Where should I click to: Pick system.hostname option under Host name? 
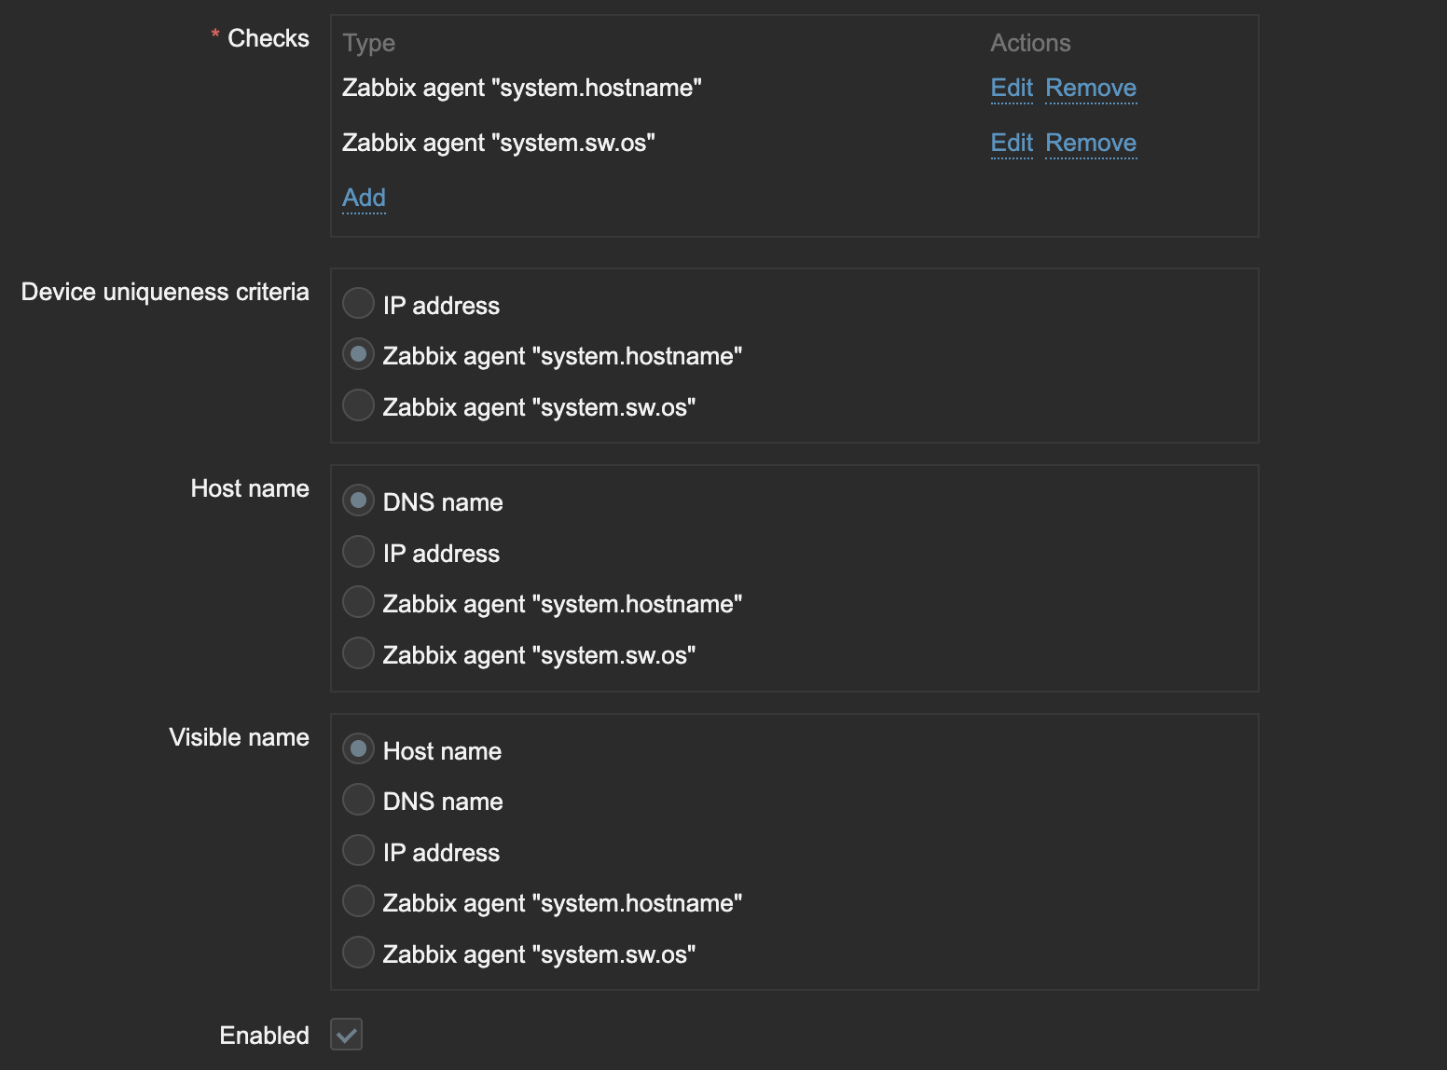pyautogui.click(x=359, y=602)
